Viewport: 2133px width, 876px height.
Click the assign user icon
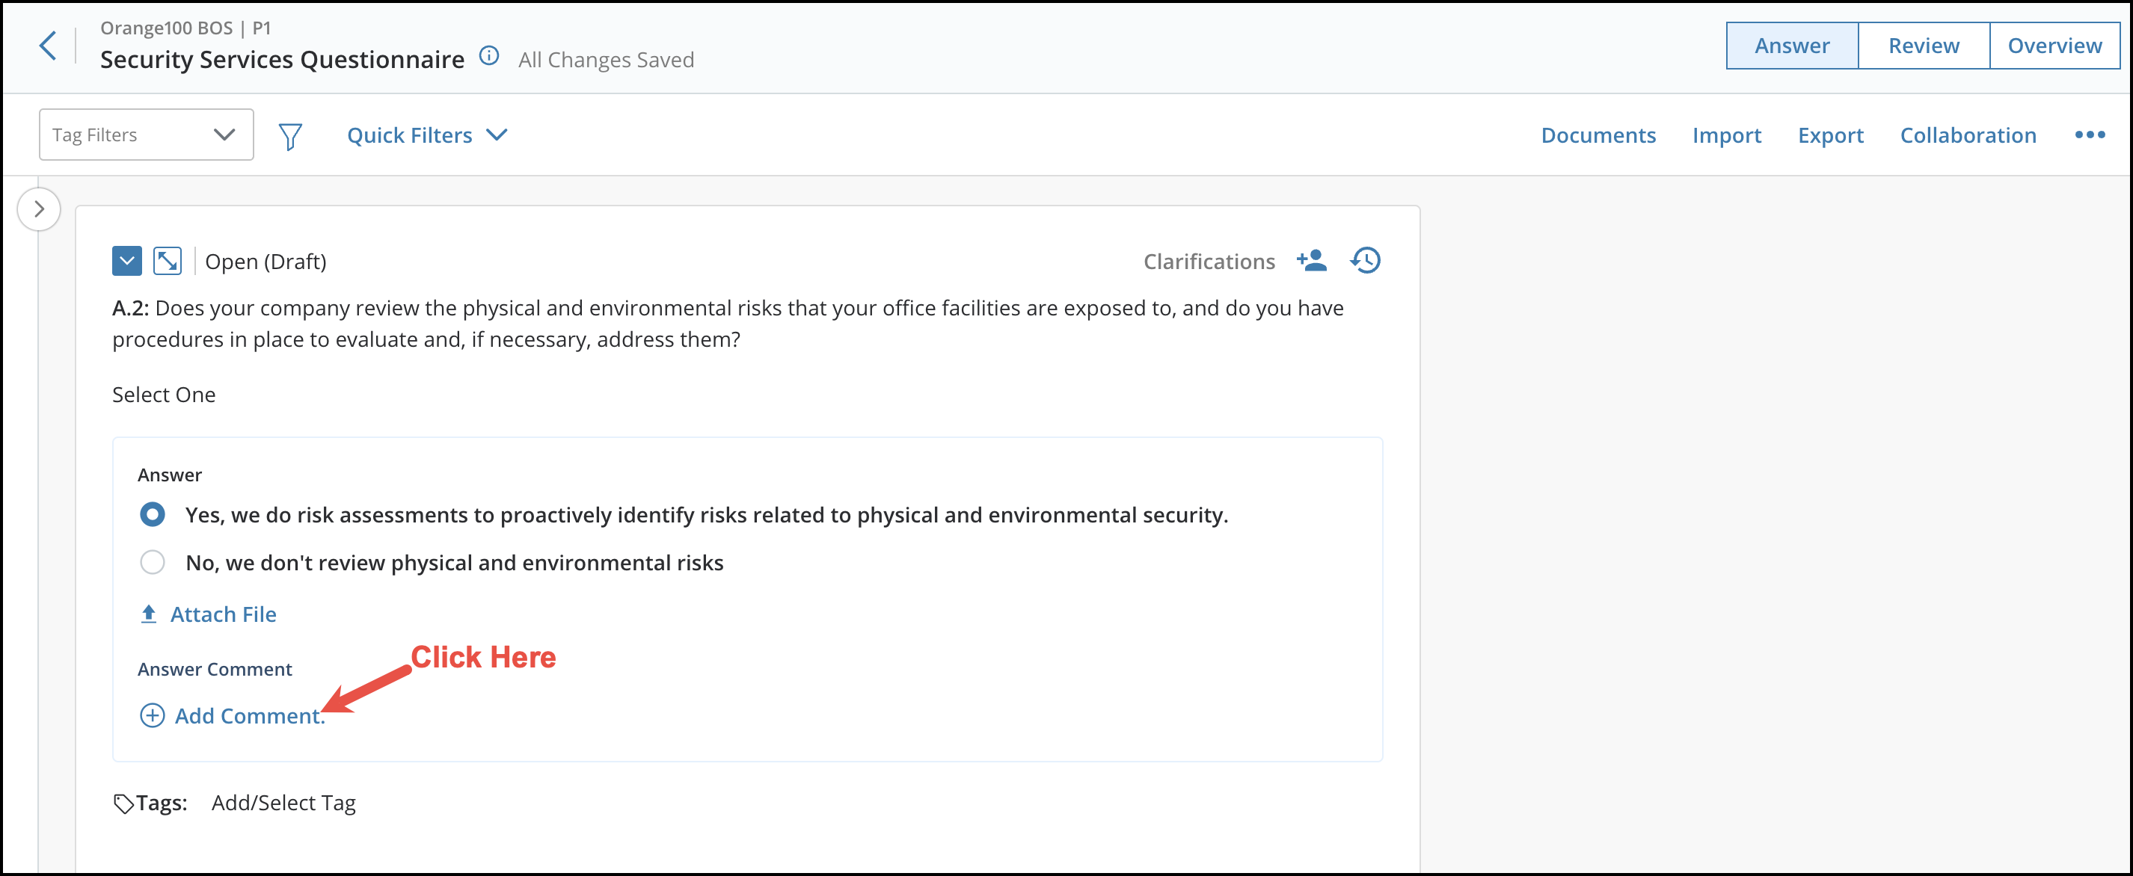[1312, 261]
